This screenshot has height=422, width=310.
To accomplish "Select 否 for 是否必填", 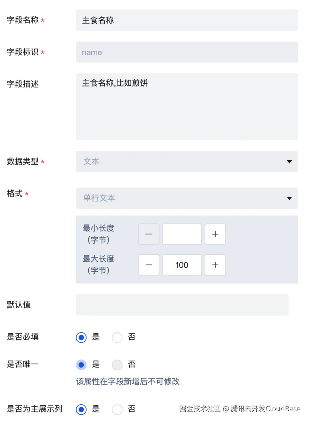I will tap(117, 337).
